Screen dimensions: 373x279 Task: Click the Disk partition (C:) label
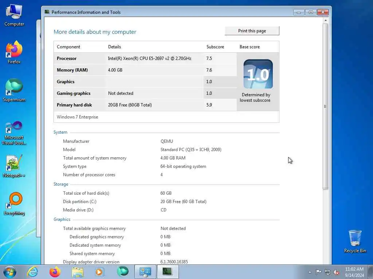80,201
